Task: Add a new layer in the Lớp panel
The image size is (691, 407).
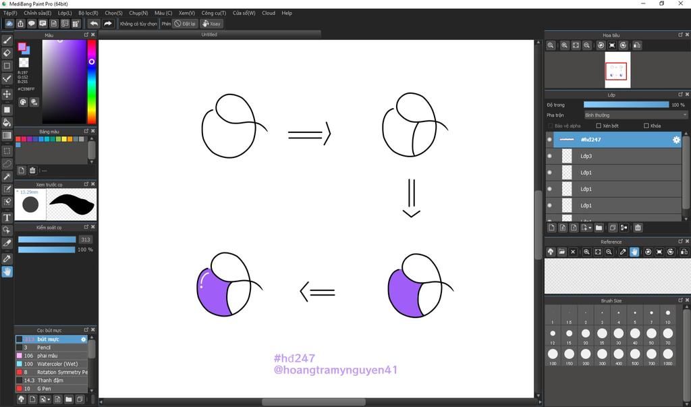Action: pyautogui.click(x=551, y=228)
